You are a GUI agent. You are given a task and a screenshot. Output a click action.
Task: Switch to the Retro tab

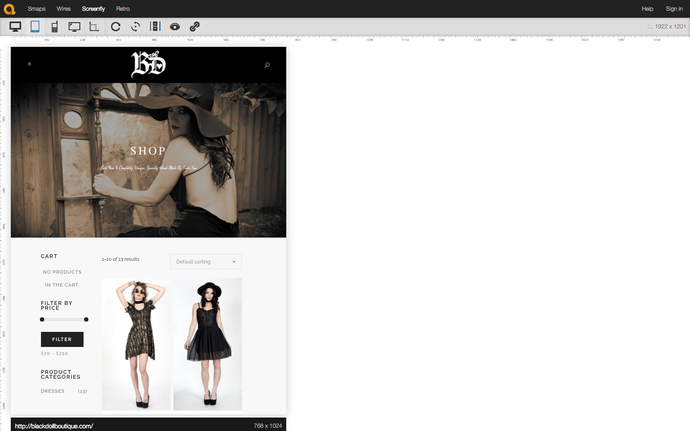[123, 9]
